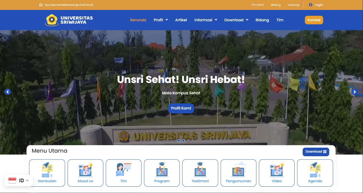Open Tim in the main navbar

pyautogui.click(x=280, y=20)
